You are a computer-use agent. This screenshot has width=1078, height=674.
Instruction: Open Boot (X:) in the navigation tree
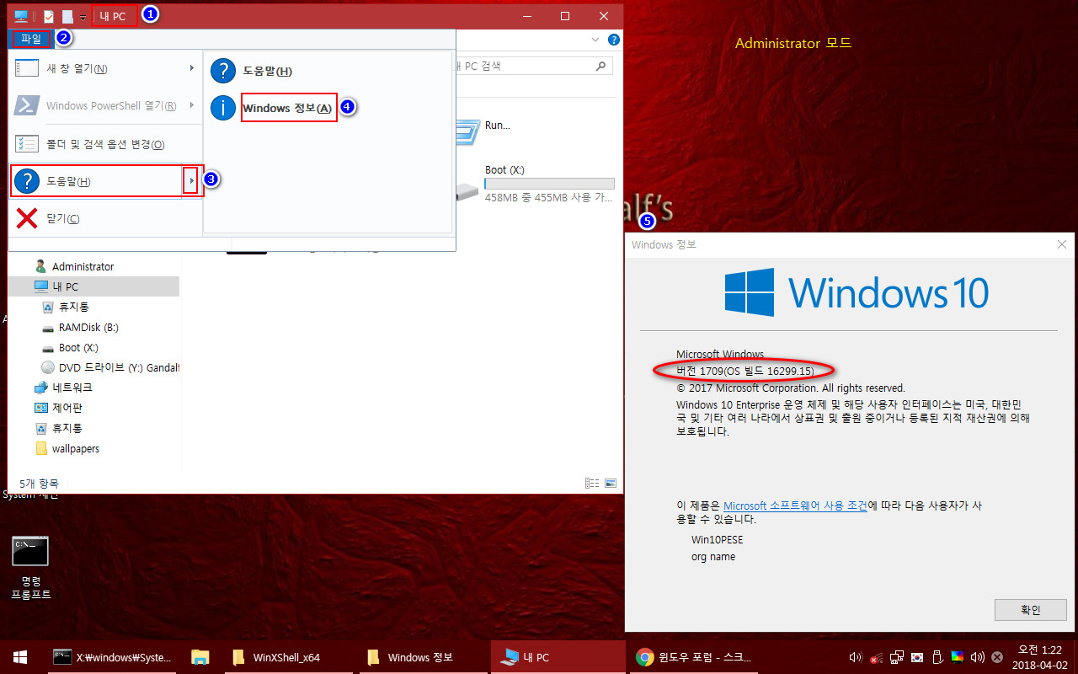coord(69,347)
